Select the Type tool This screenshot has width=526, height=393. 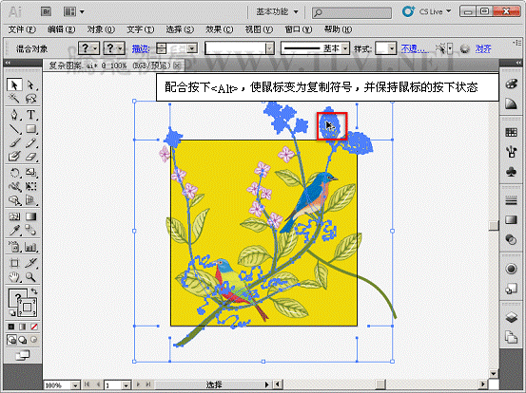click(30, 115)
